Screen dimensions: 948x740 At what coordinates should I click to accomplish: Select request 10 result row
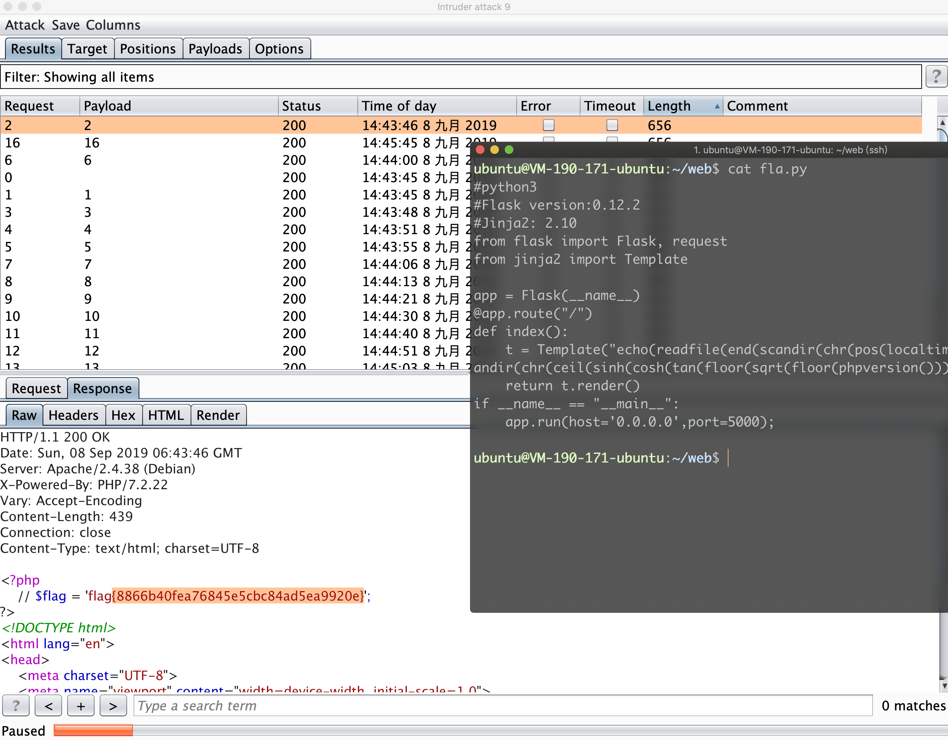[x=235, y=316]
